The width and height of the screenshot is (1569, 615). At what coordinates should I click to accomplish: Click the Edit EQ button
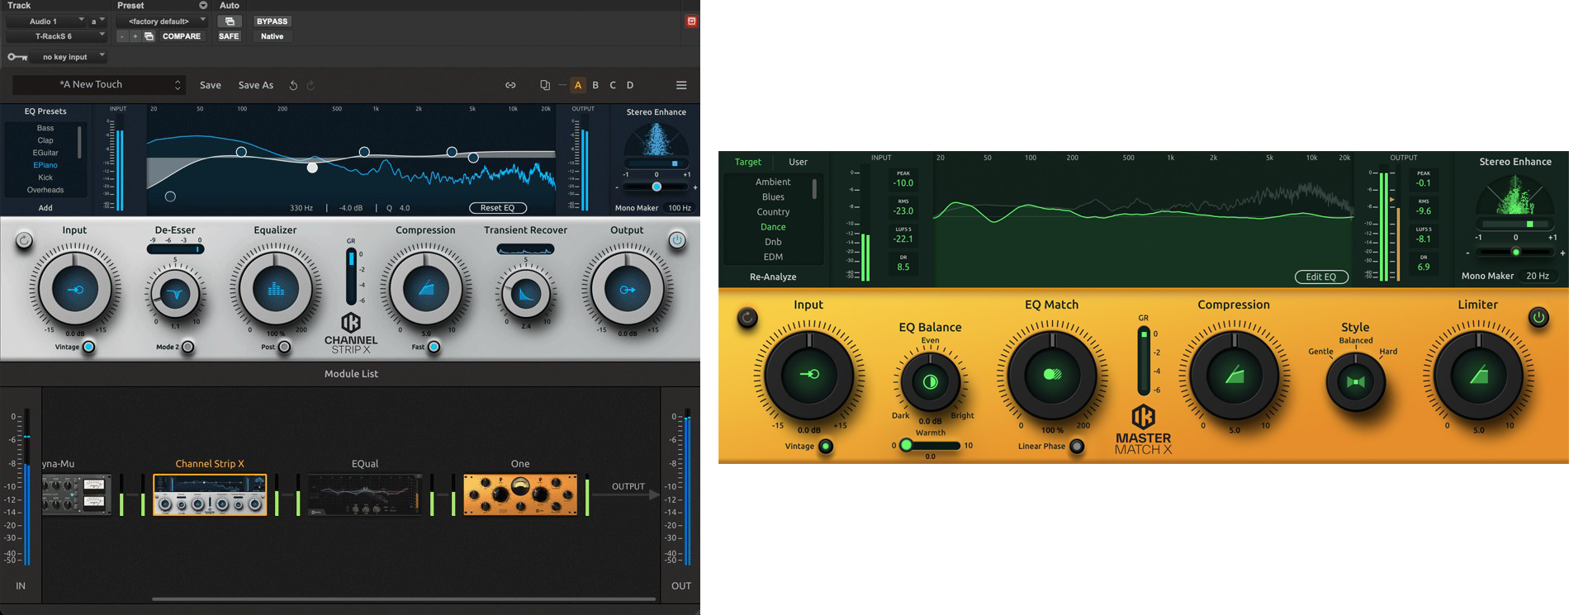(1321, 277)
